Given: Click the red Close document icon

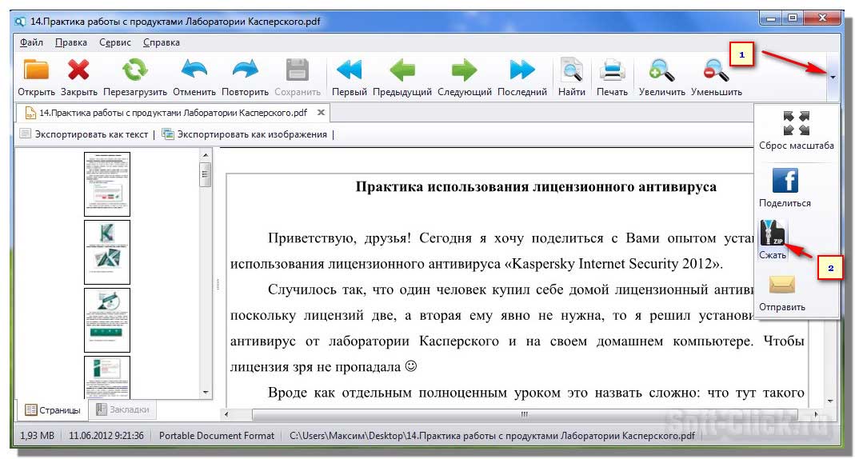Looking at the screenshot, I should (78, 70).
